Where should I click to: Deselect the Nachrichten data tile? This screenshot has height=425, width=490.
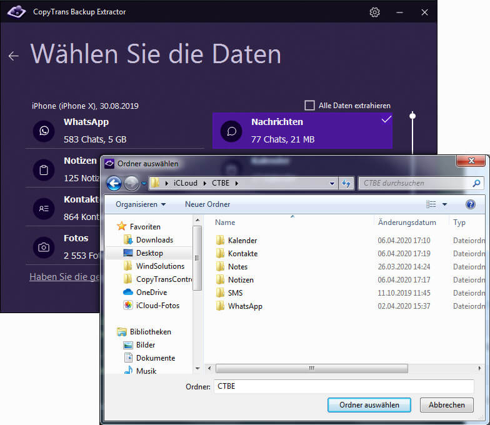(x=302, y=131)
